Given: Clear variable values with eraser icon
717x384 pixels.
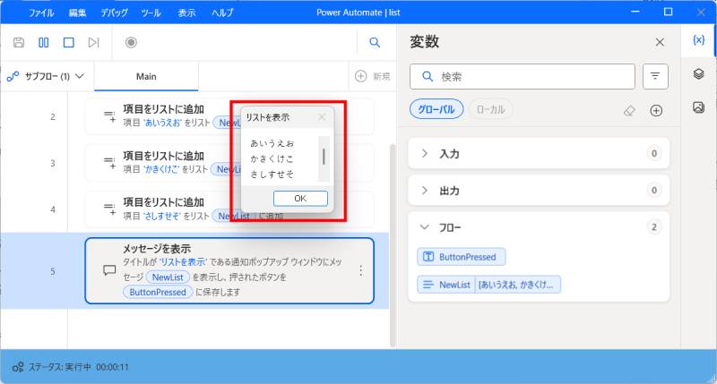Looking at the screenshot, I should coord(630,110).
